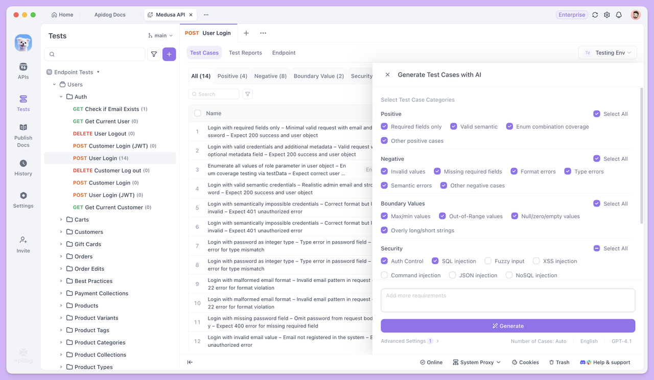The image size is (654, 380).
Task: Select the Negative (8) filter tab
Action: point(270,76)
